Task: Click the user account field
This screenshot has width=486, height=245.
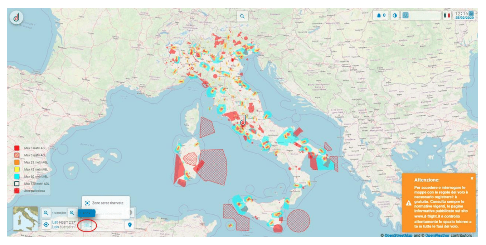Action: click(421, 16)
